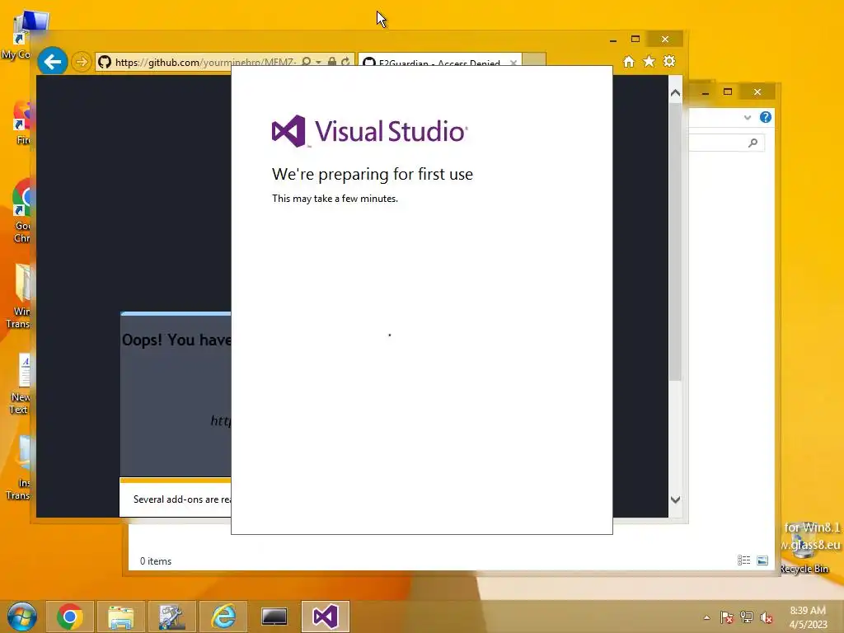
Task: Open the New Text document desktop icon
Action: click(x=21, y=383)
